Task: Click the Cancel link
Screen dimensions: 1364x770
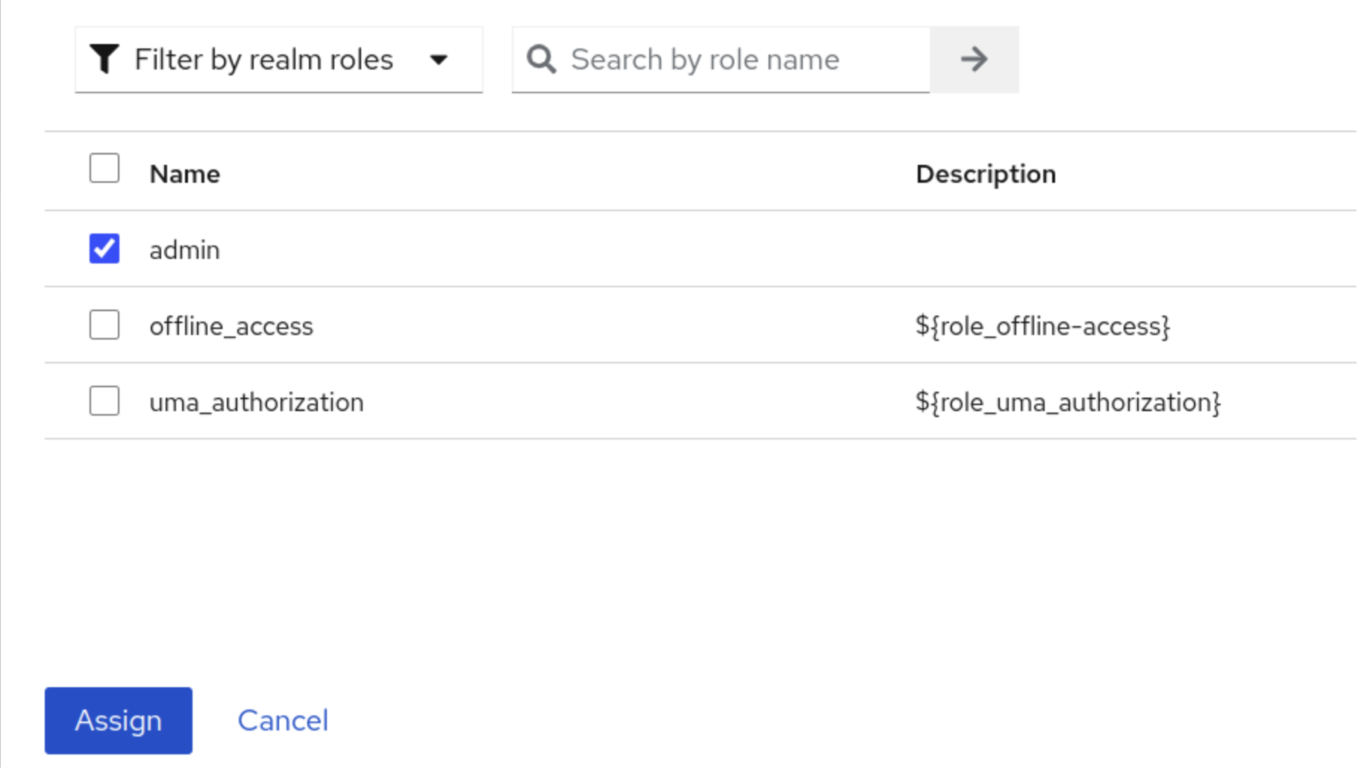Action: (x=282, y=721)
